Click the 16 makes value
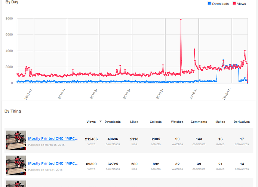Image resolution: width=258 pixels, height=187 pixels. coord(220,139)
